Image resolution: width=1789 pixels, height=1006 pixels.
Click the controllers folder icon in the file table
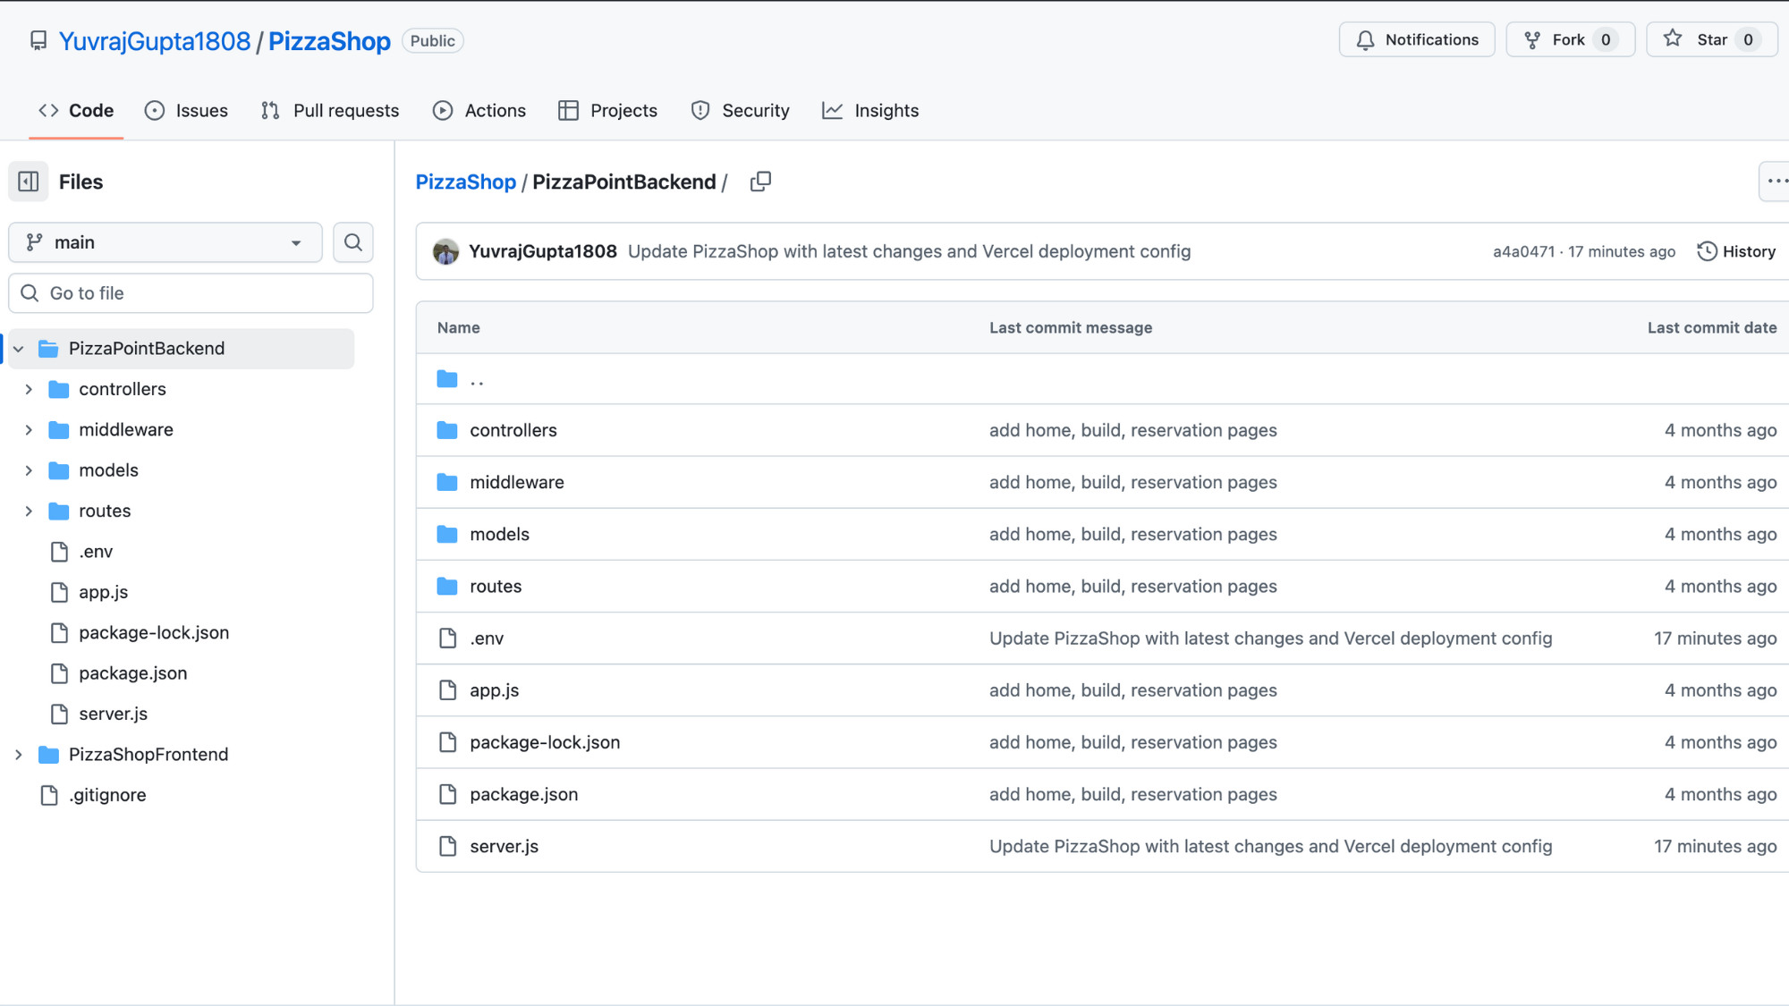click(x=447, y=430)
